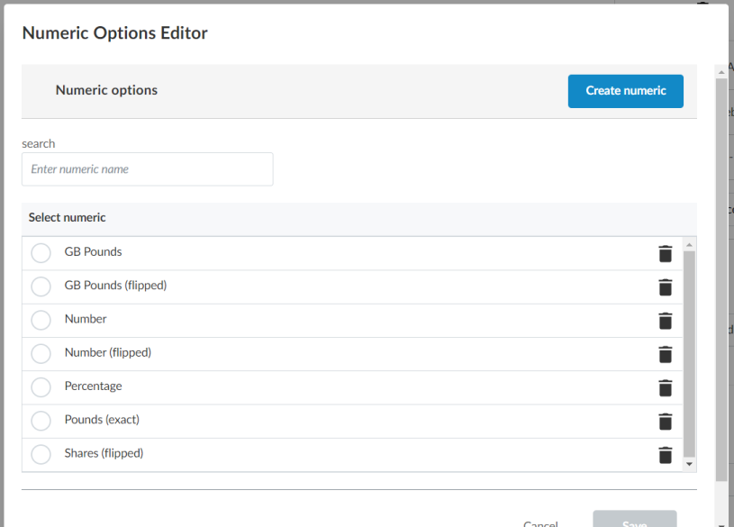734x527 pixels.
Task: Select the GB Pounds radio button
Action: pyautogui.click(x=41, y=253)
